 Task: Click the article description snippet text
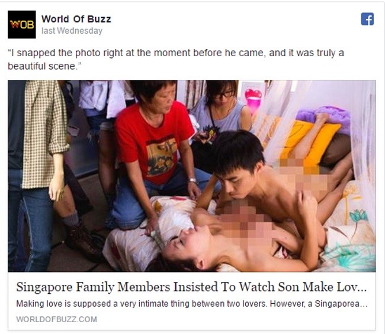192,304
